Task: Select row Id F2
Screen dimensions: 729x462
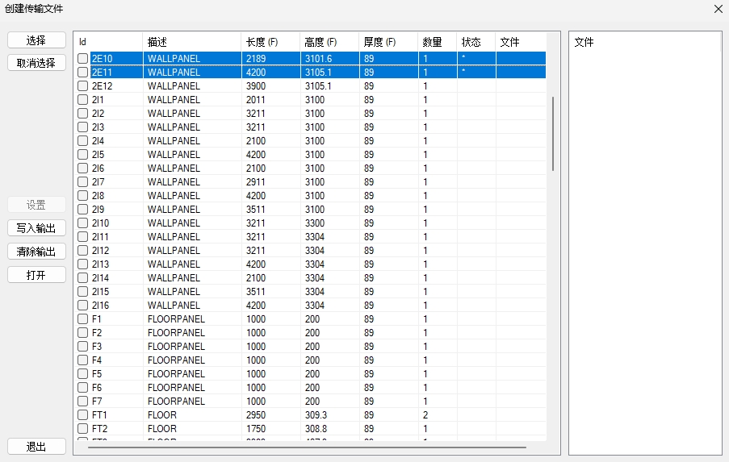Action: (97, 332)
